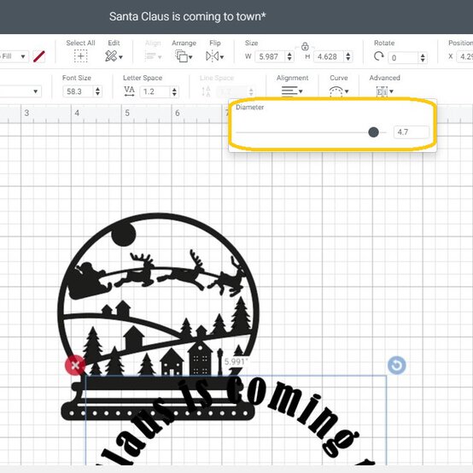
Task: Click the Font Size stepper arrows
Action: pos(97,91)
